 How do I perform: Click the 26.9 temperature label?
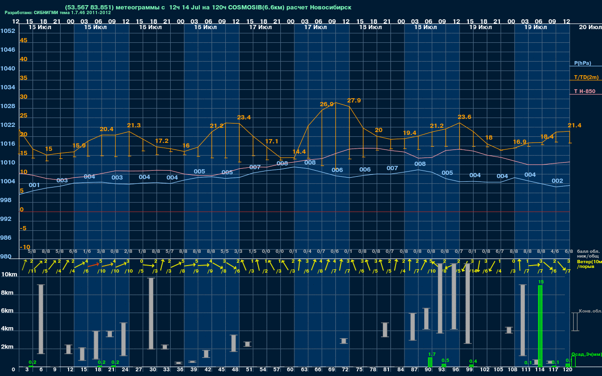click(x=326, y=104)
